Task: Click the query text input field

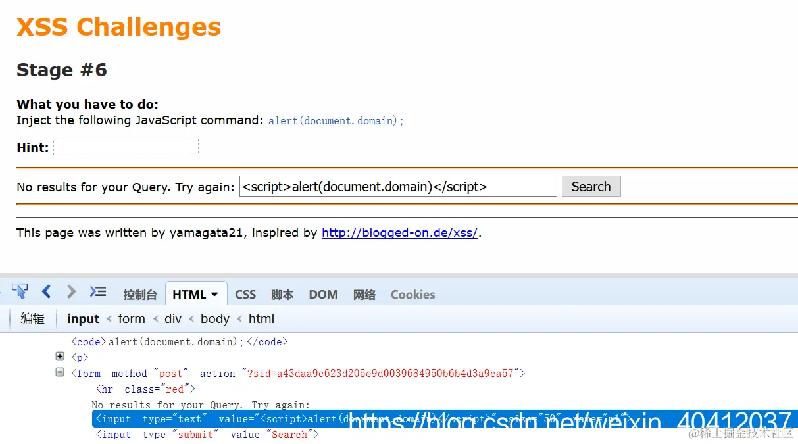Action: click(x=398, y=186)
